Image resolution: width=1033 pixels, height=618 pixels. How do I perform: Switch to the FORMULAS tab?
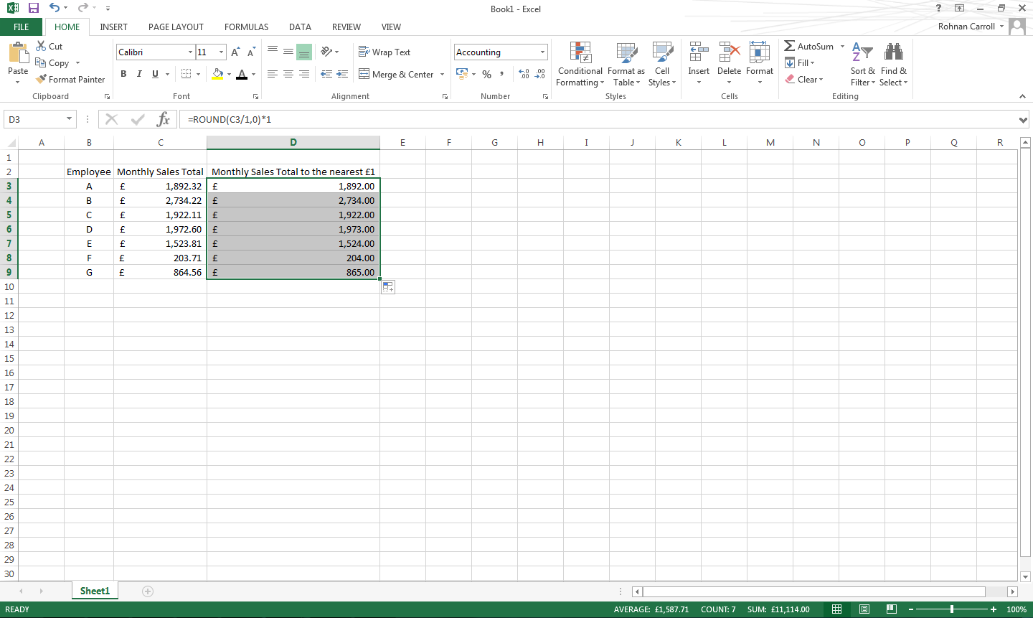point(246,27)
